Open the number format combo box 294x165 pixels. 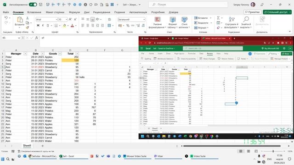[131, 19]
